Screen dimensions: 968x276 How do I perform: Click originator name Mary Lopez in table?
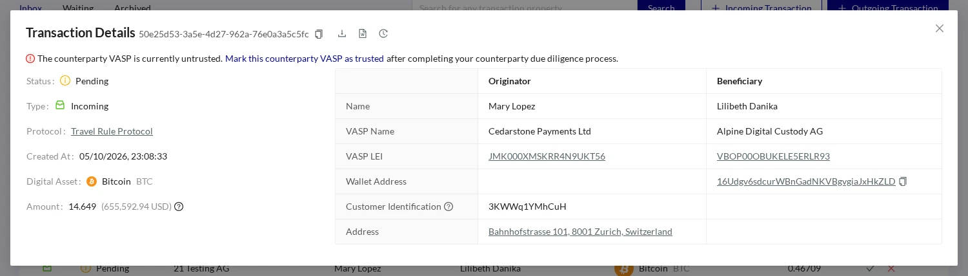[512, 106]
